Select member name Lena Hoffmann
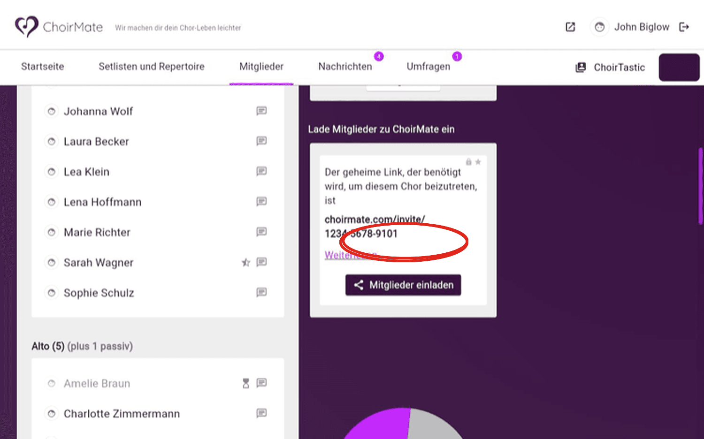 tap(102, 202)
